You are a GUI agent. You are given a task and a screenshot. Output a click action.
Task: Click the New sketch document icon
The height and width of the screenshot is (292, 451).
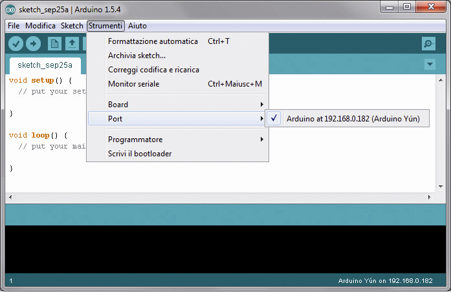tap(55, 43)
